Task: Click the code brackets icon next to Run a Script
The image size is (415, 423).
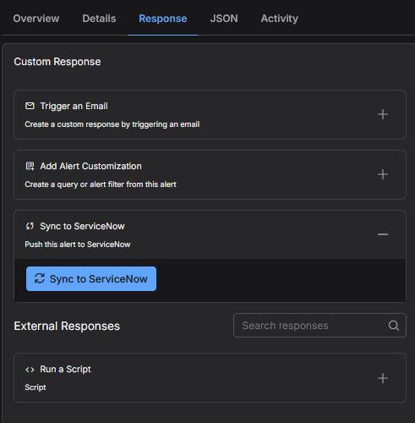Action: pos(30,370)
